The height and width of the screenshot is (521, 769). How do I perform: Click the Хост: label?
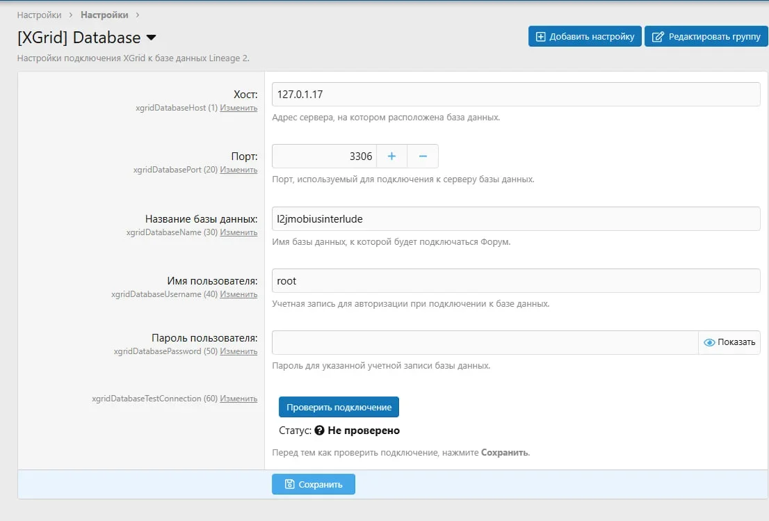click(245, 94)
